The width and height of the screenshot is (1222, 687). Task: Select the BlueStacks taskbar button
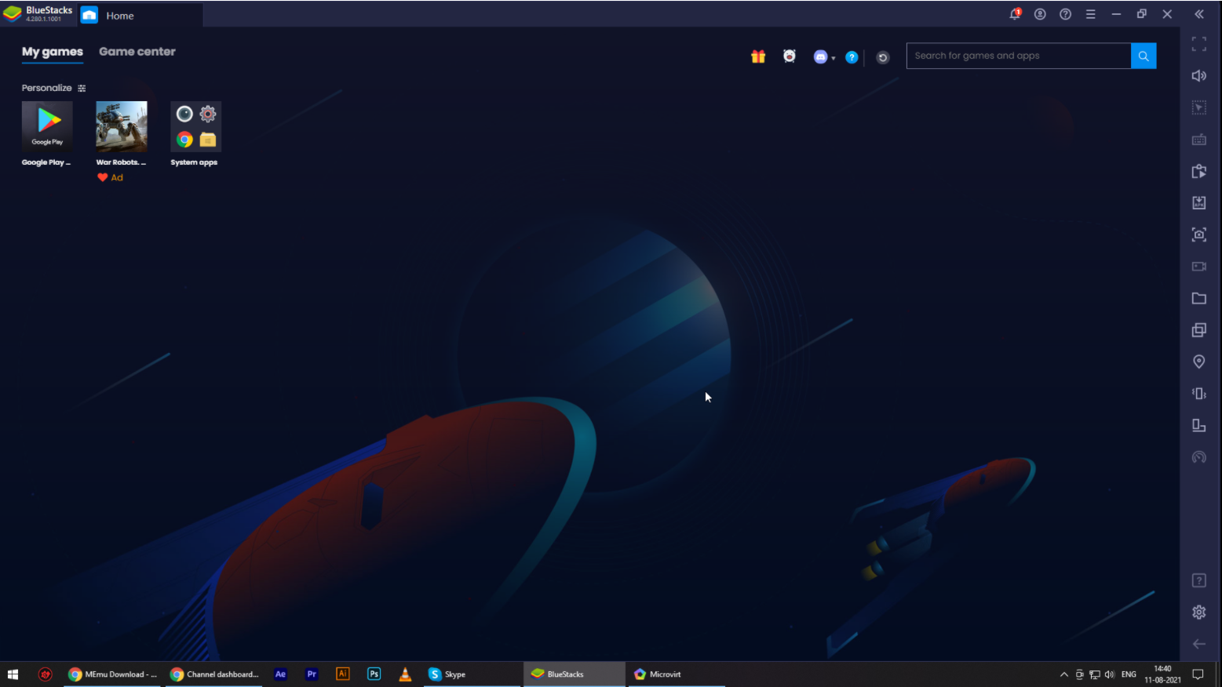point(574,674)
